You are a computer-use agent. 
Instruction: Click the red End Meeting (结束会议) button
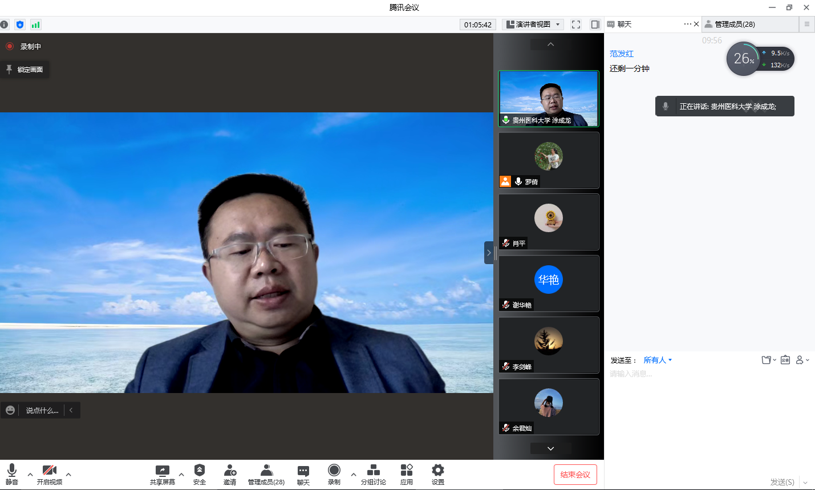[575, 475]
